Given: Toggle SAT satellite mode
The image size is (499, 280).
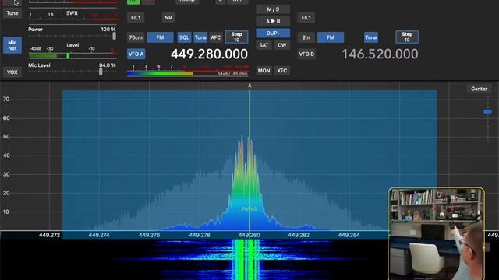Looking at the screenshot, I should pyautogui.click(x=264, y=45).
